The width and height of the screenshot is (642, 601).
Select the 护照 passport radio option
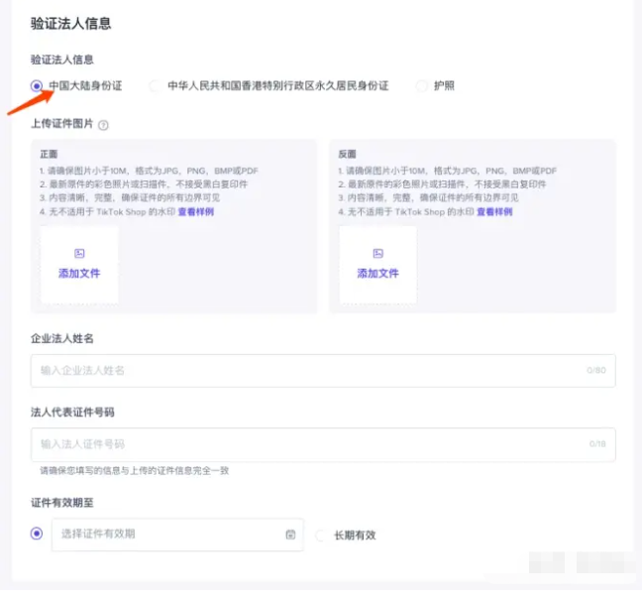click(x=422, y=86)
